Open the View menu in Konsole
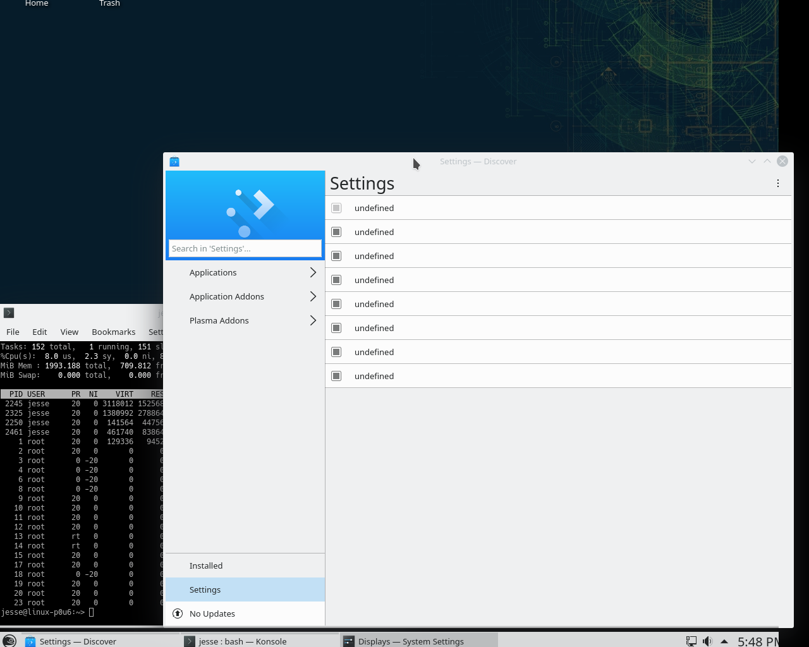This screenshot has height=647, width=809. point(70,332)
